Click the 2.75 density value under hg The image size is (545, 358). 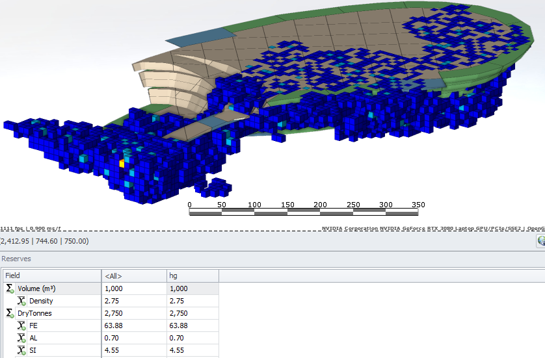tap(176, 301)
